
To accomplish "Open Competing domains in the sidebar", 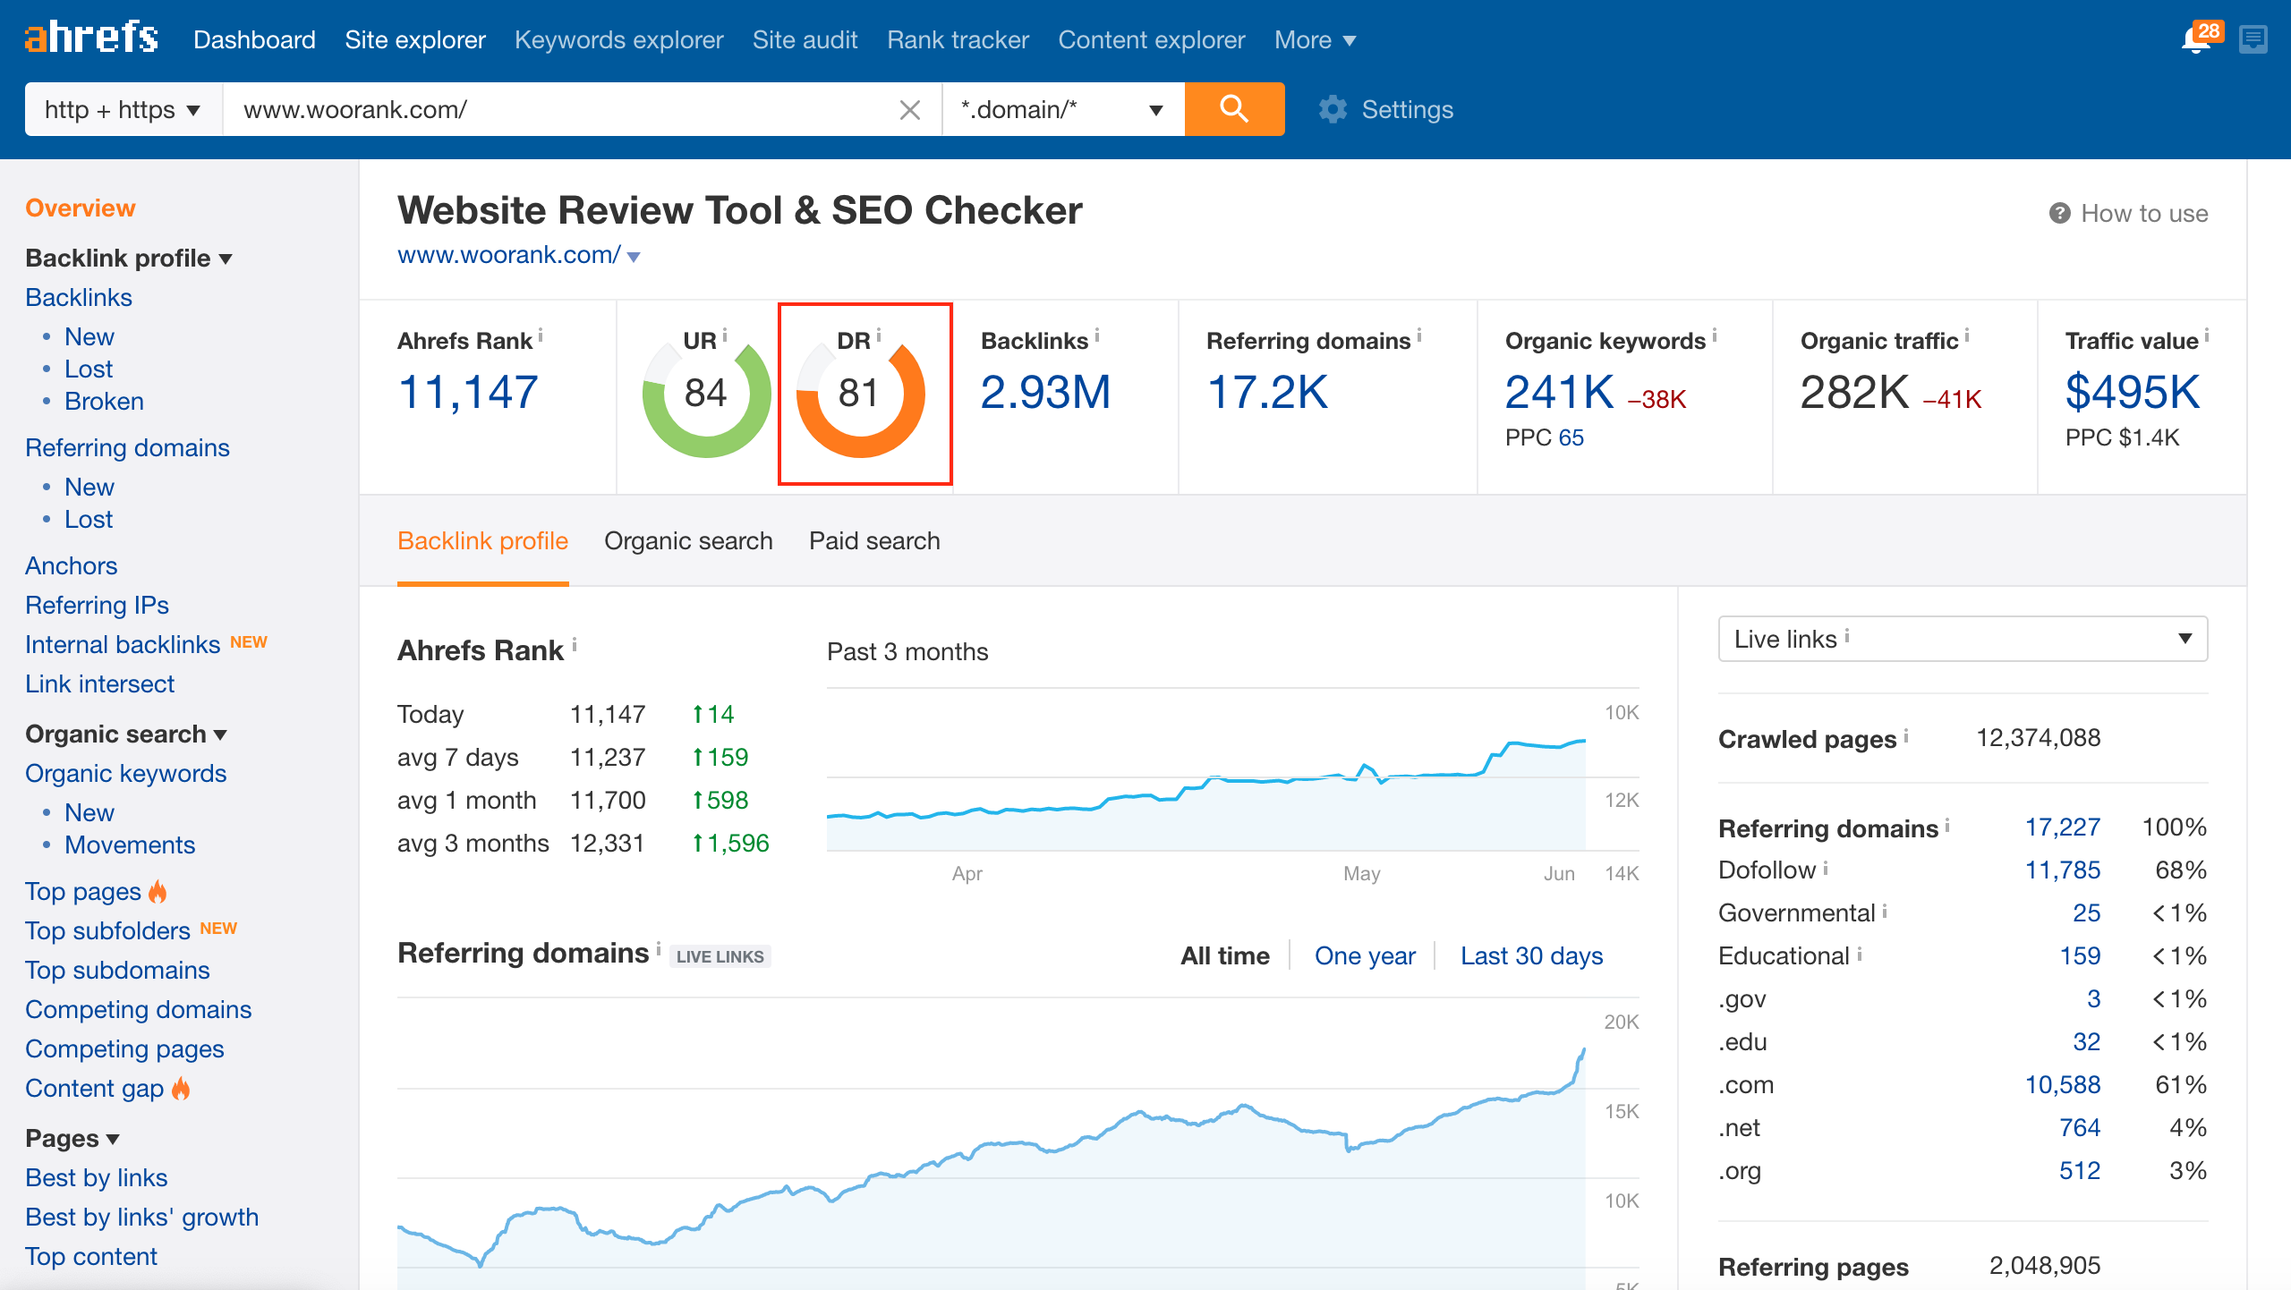I will click(138, 1009).
